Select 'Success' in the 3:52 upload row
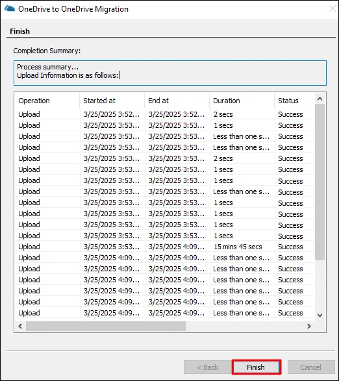Image resolution: width=339 pixels, height=381 pixels. (x=290, y=114)
